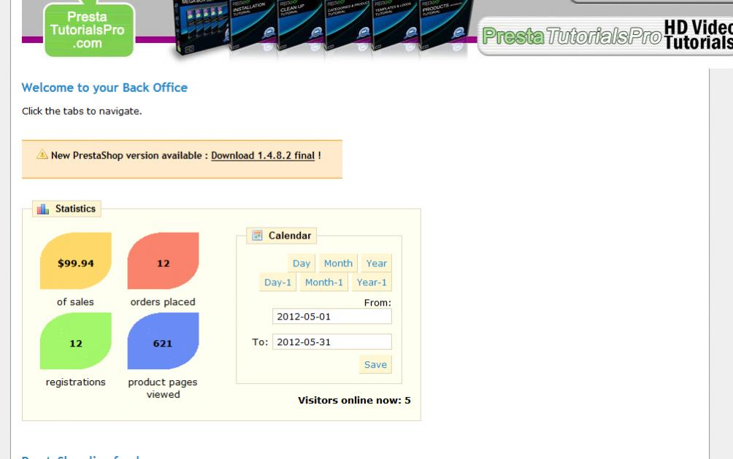Choose the Day-1 calendar button
The image size is (733, 459).
click(277, 282)
